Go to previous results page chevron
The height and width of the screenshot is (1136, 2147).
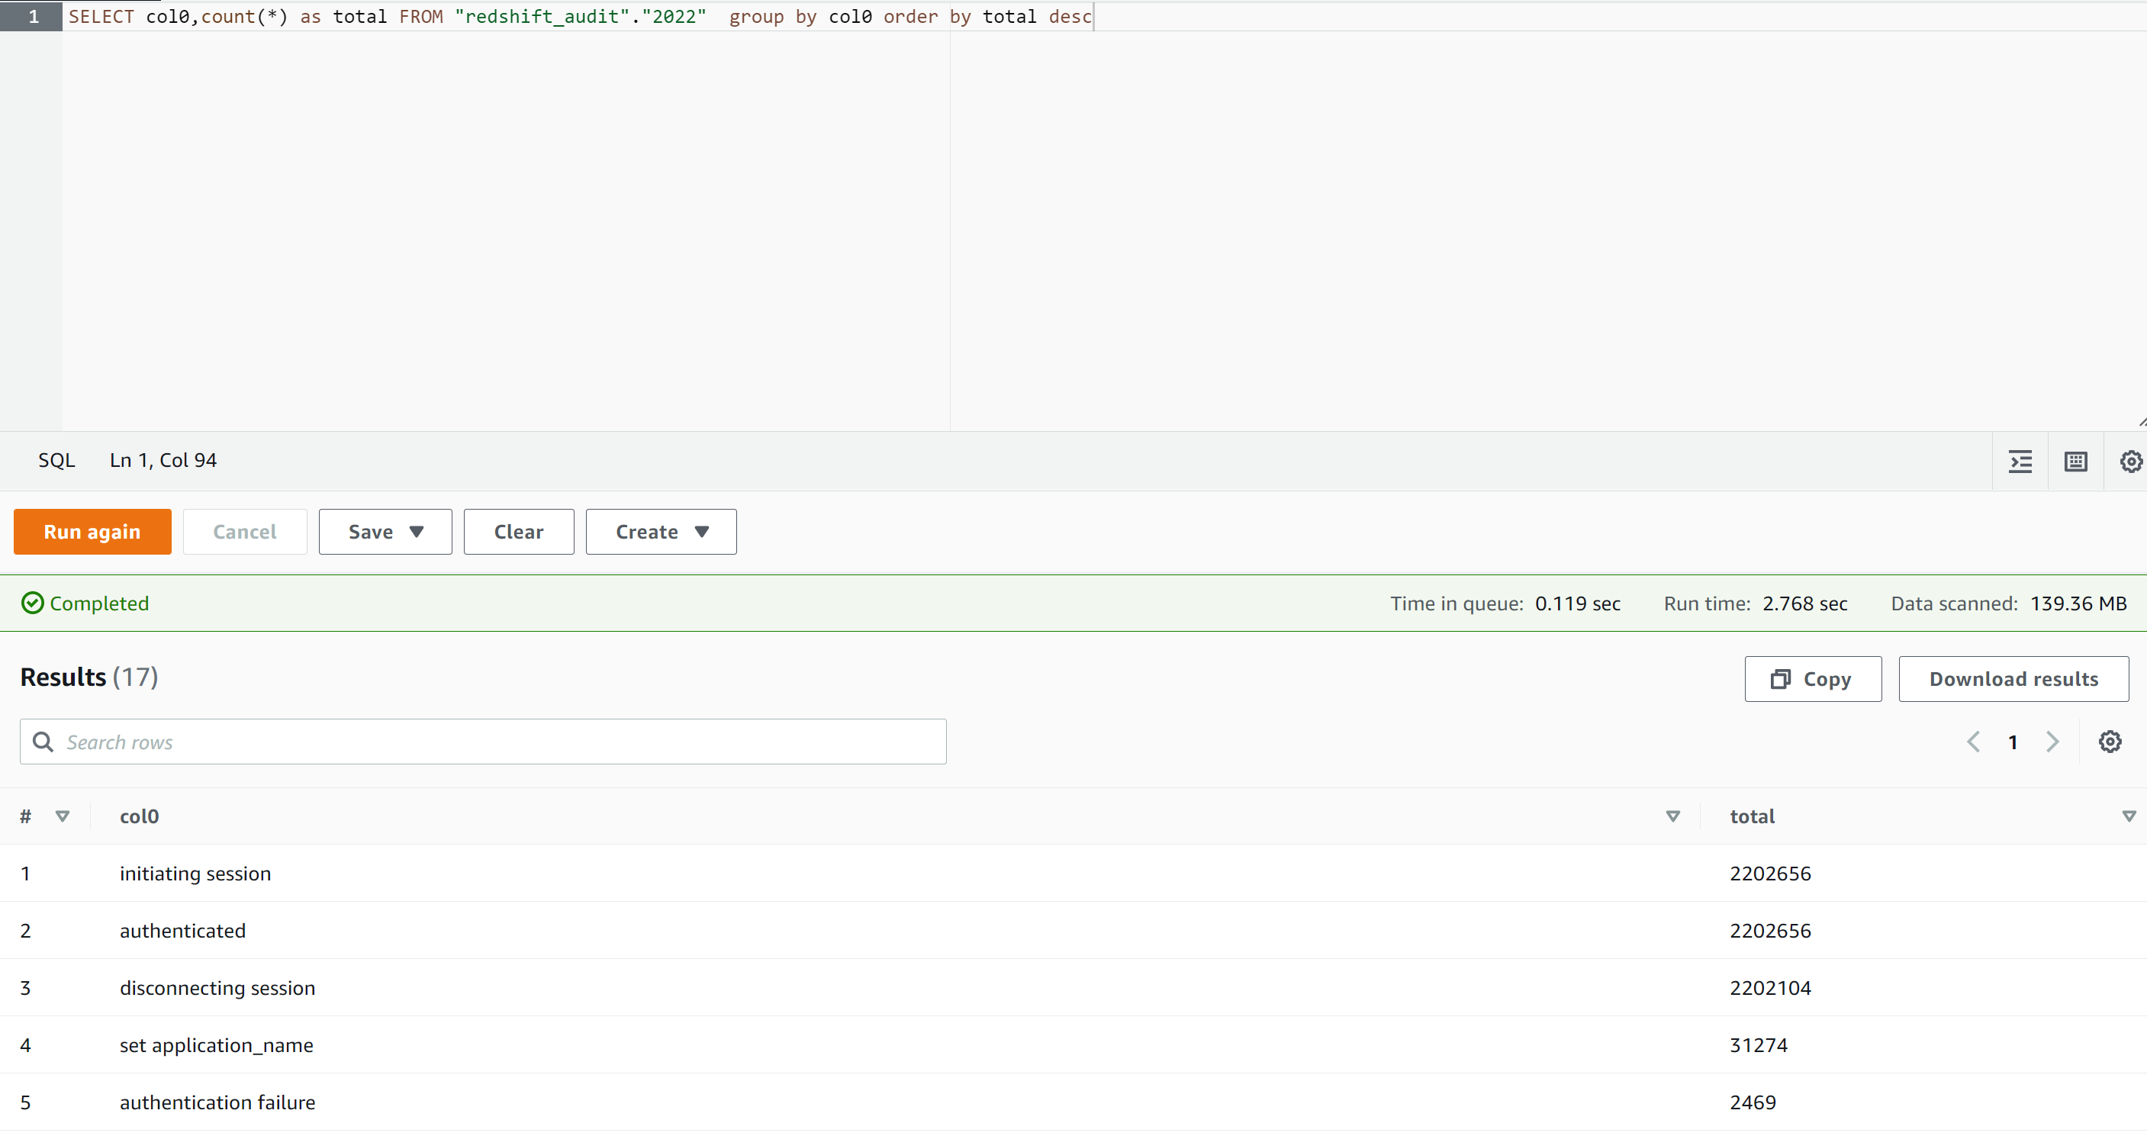1973,741
